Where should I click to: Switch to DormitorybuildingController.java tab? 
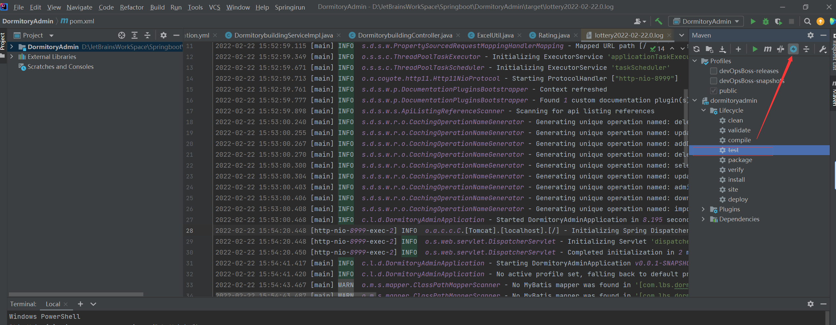[x=405, y=35]
